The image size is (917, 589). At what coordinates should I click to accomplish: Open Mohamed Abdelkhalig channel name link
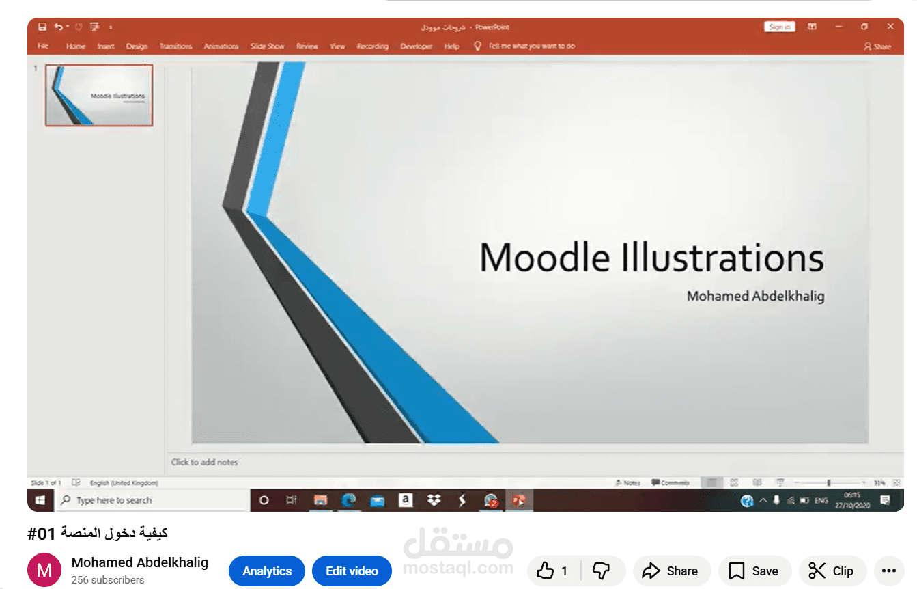click(x=139, y=562)
